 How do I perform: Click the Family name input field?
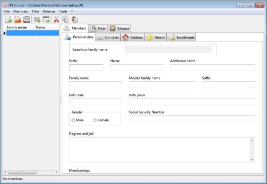coord(95,85)
